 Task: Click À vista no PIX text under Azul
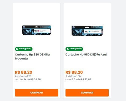click(x=73, y=76)
